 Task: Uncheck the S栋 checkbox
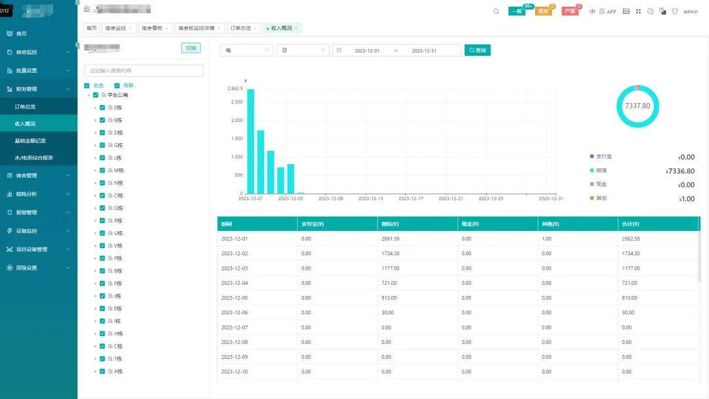102,108
